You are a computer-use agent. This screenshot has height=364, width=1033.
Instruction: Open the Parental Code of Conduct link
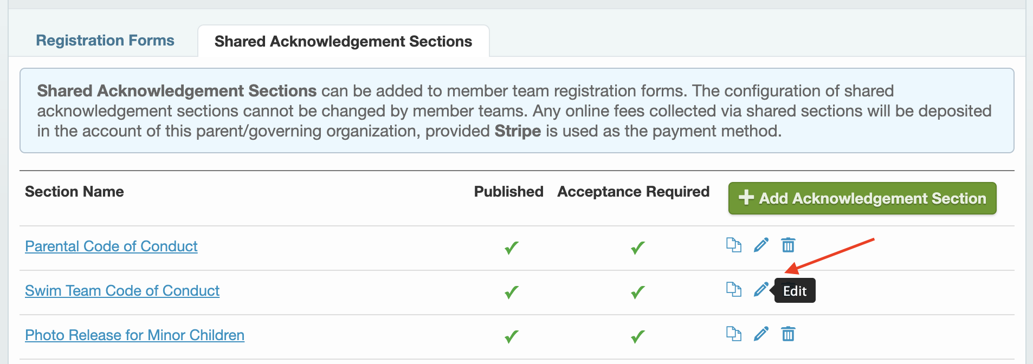click(111, 246)
